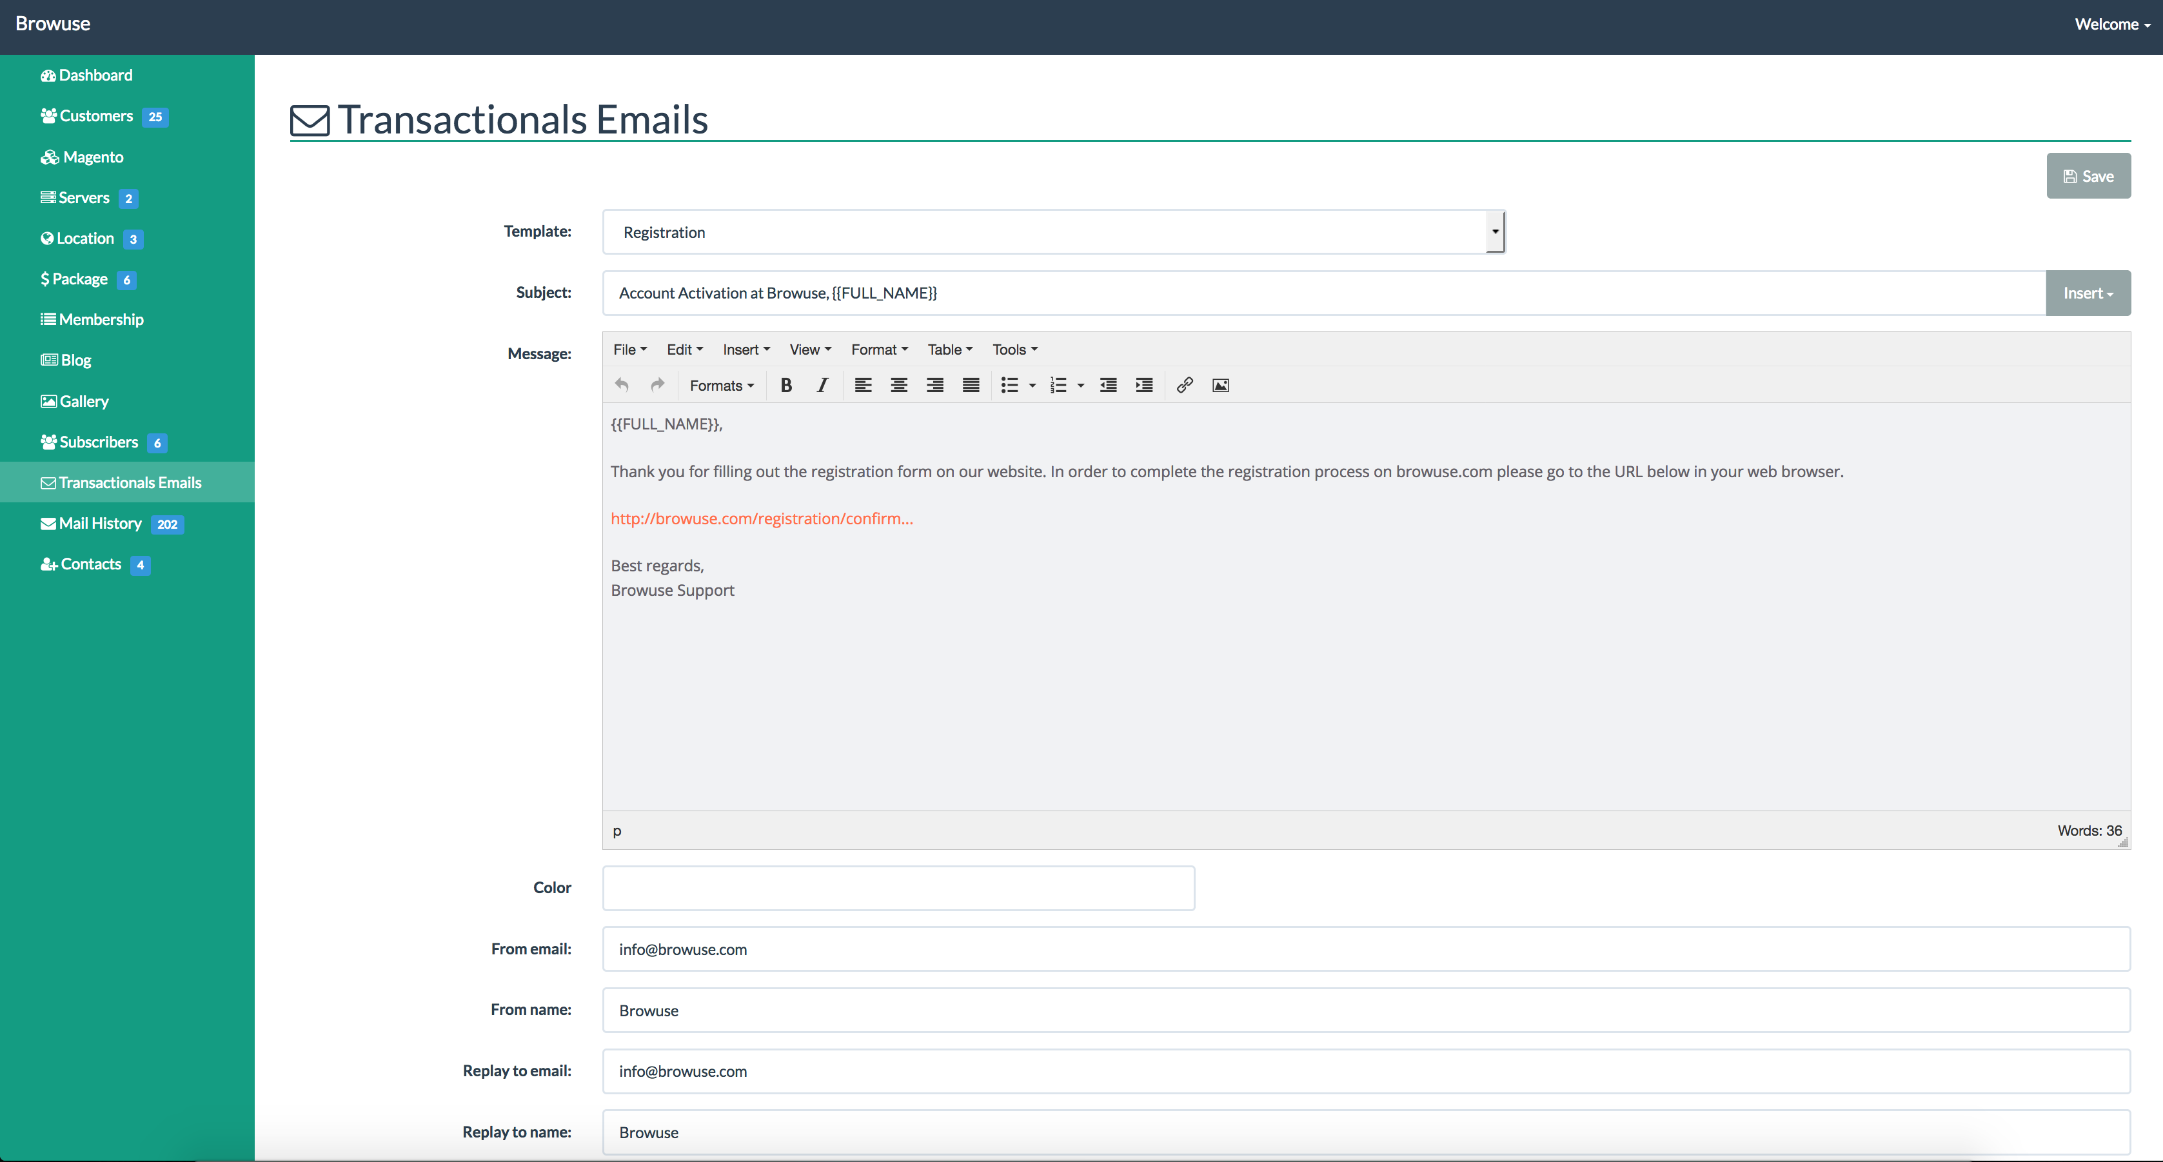Click the Location globe icon in the sidebar
2163x1162 pixels.
point(47,239)
